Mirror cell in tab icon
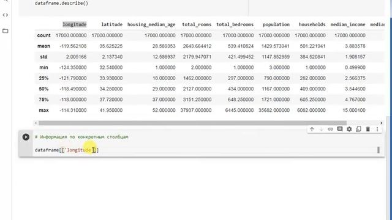 (358, 129)
